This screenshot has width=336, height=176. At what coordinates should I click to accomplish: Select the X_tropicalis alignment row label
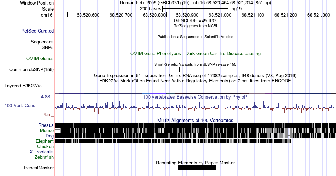tap(42, 152)
